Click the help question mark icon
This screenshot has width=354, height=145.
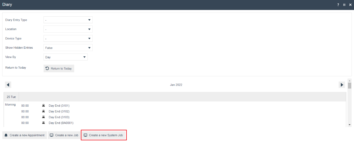pyautogui.click(x=338, y=5)
